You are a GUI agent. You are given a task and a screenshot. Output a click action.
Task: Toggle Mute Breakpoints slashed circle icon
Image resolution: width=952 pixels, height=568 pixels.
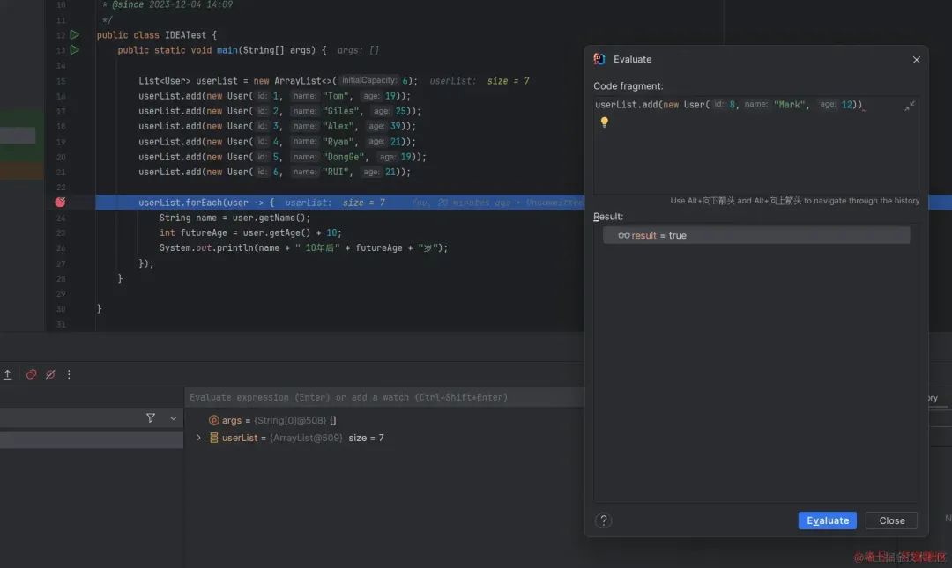click(50, 374)
